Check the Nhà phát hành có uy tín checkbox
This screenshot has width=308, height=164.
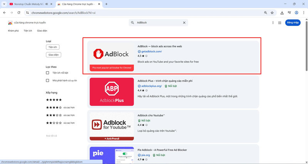click(x=47, y=80)
